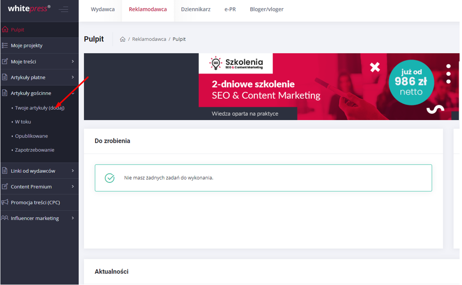Image resolution: width=462 pixels, height=285 pixels.
Task: Open the W toku submenu item
Action: coord(23,122)
